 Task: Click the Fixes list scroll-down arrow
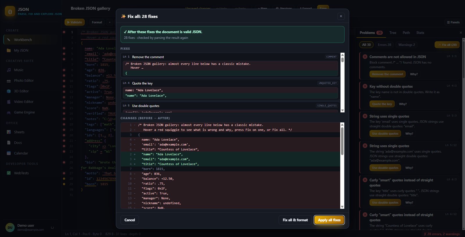pyautogui.click(x=342, y=111)
